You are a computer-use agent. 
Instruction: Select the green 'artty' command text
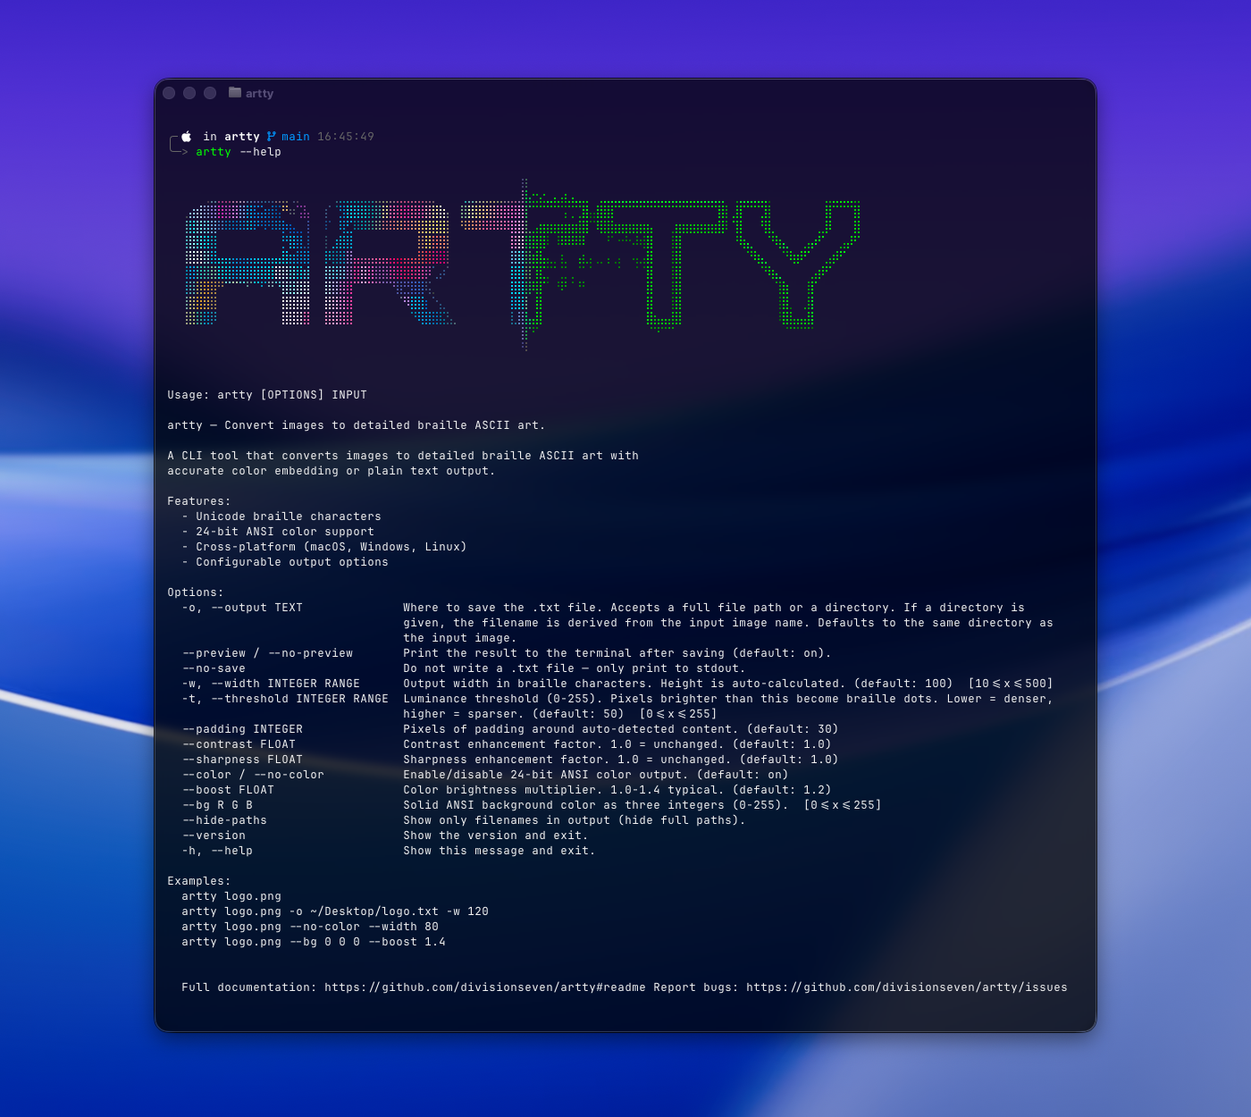[213, 152]
